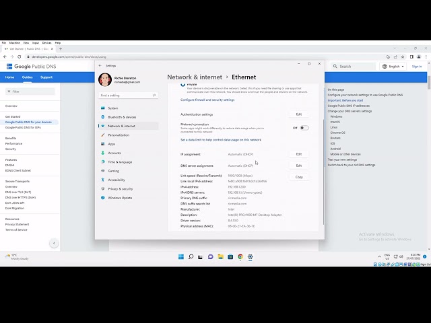Click Network & internet breadcrumb
This screenshot has width=431, height=323.
(x=195, y=77)
